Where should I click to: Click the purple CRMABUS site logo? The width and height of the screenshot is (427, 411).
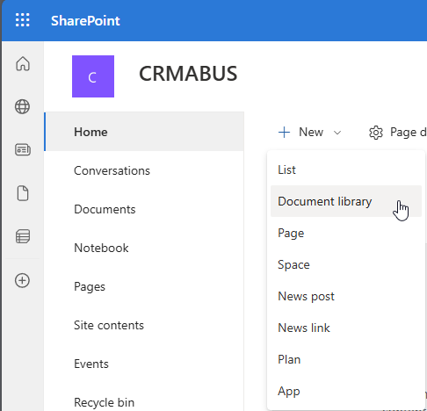tap(93, 76)
